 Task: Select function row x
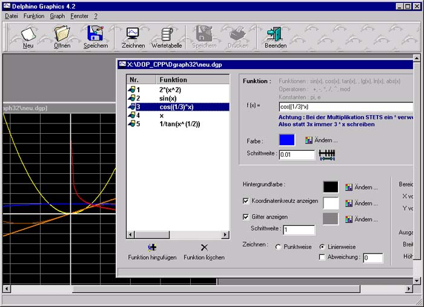pos(178,116)
